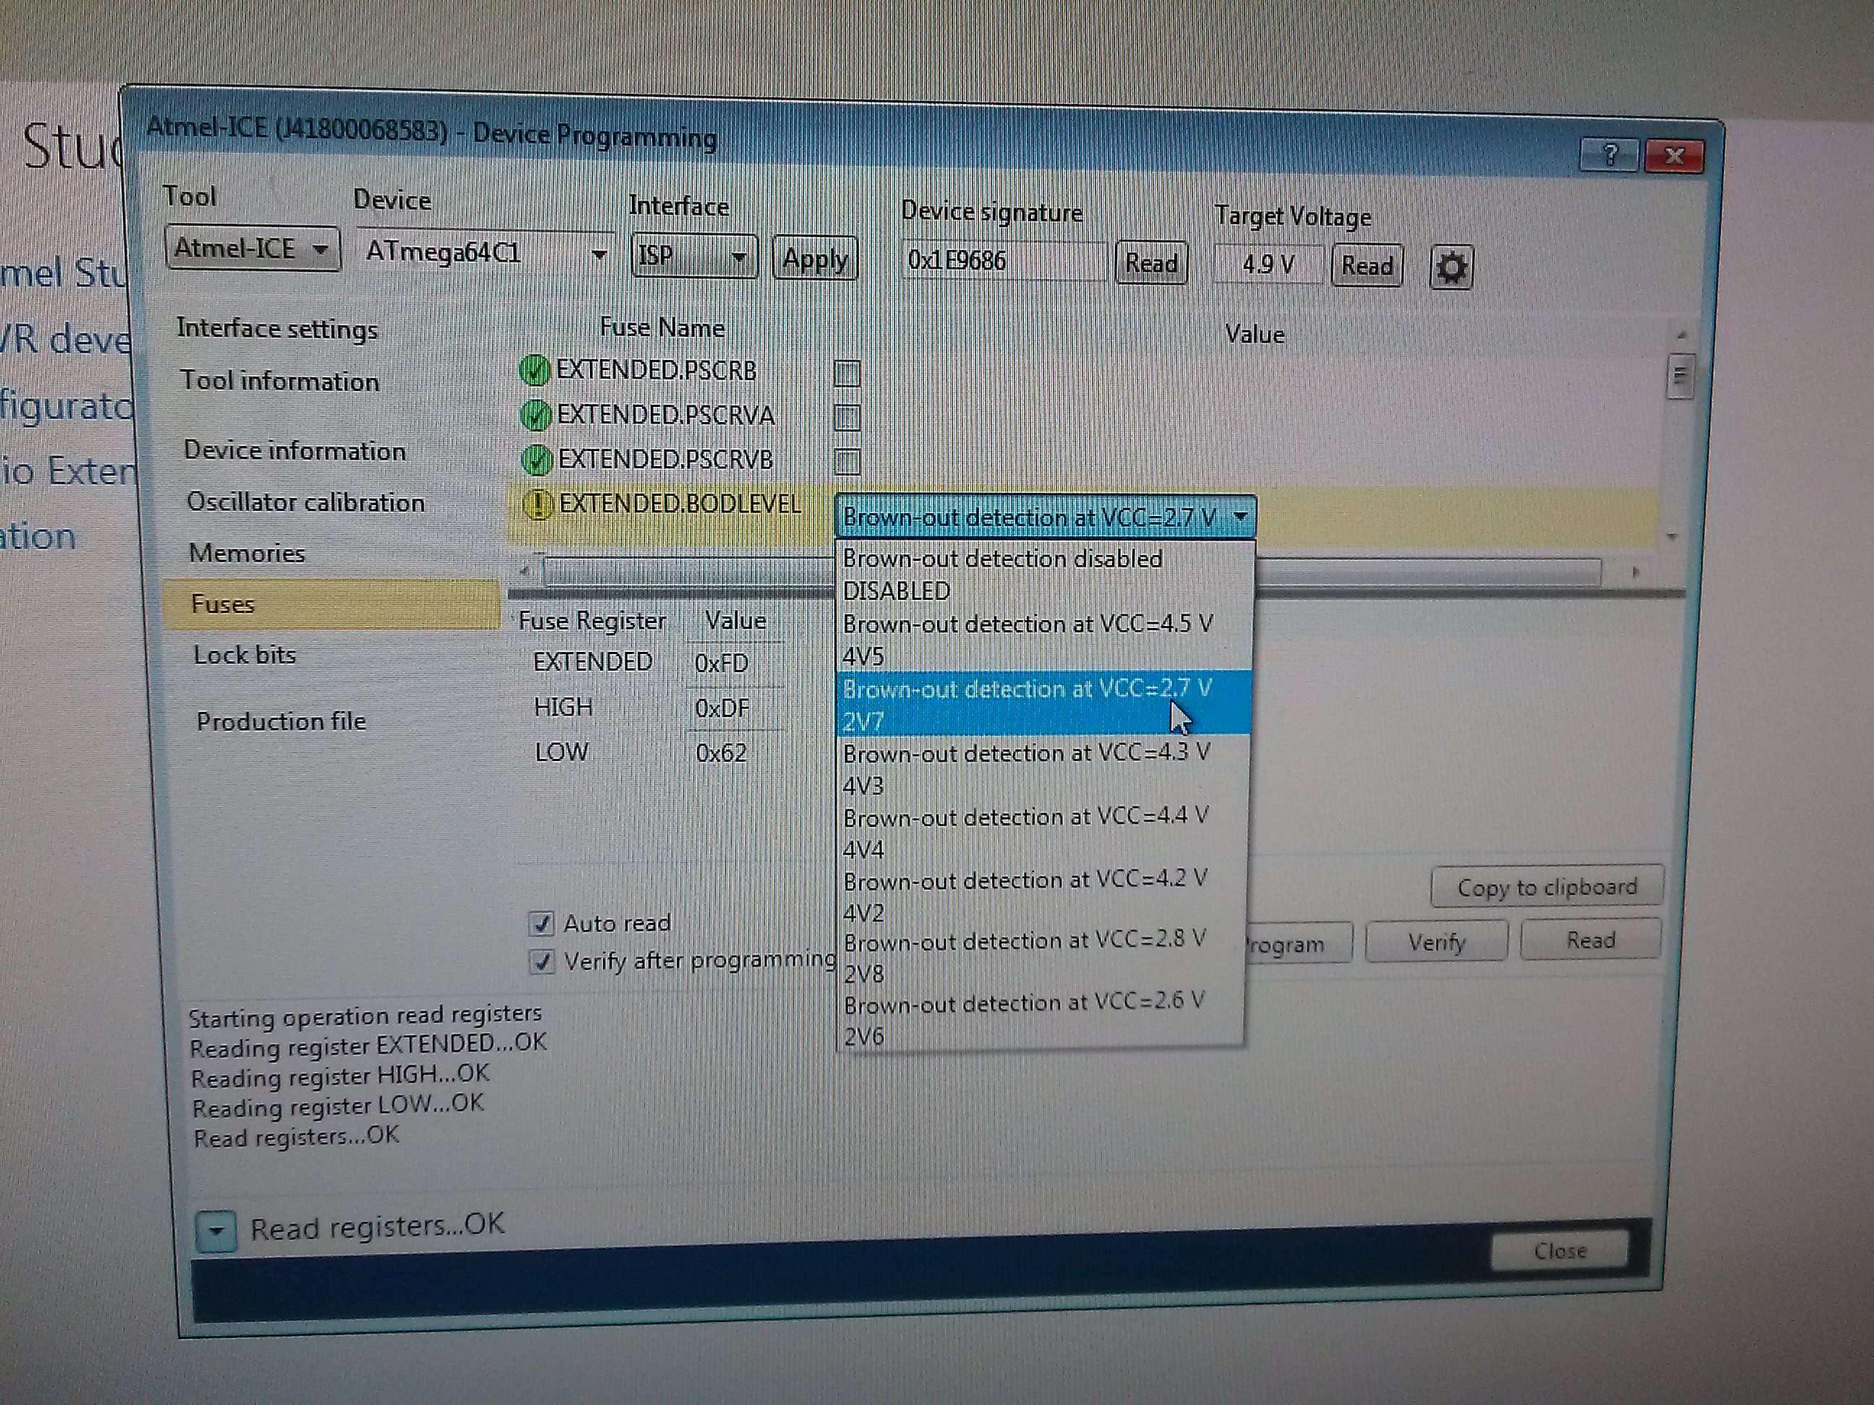Open the Device ATmega64C1 dropdown

[485, 253]
